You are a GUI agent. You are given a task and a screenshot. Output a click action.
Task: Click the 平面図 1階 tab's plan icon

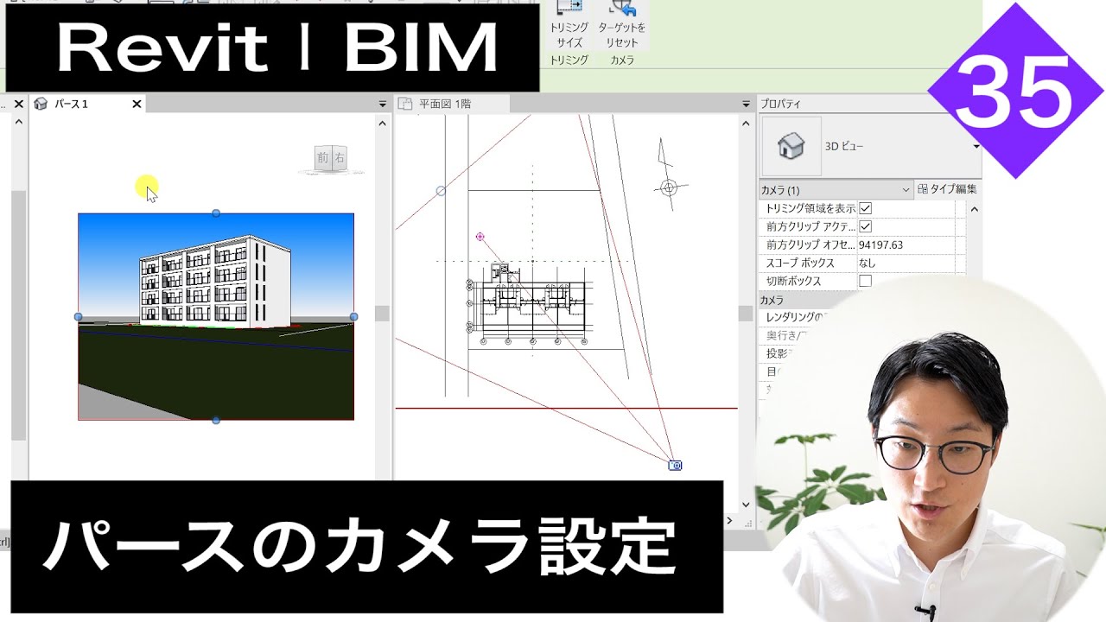tap(405, 104)
